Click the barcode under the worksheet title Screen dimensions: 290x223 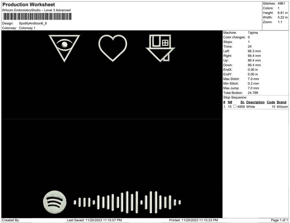click(37, 17)
